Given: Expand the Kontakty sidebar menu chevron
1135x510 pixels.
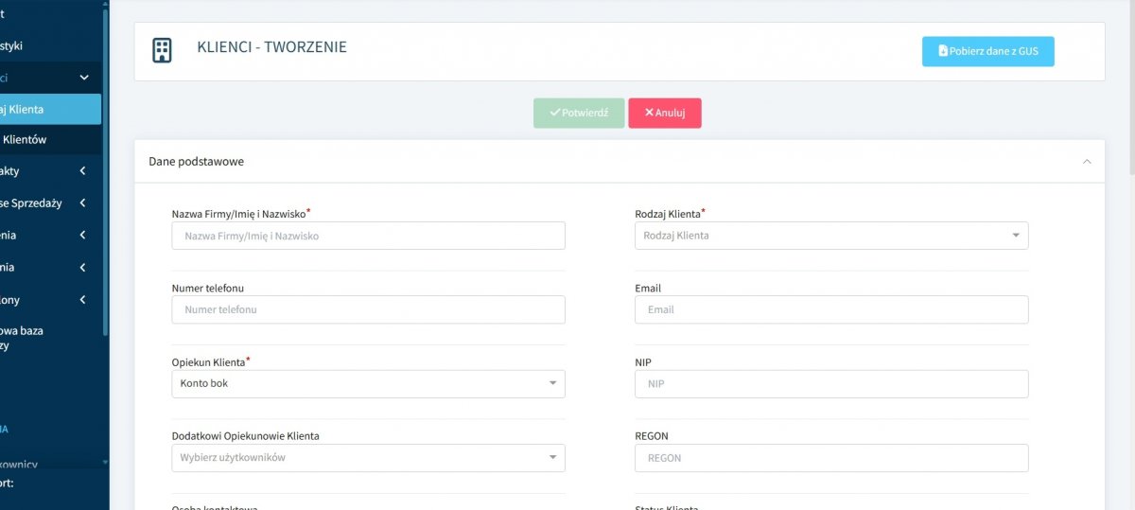Looking at the screenshot, I should [x=83, y=171].
